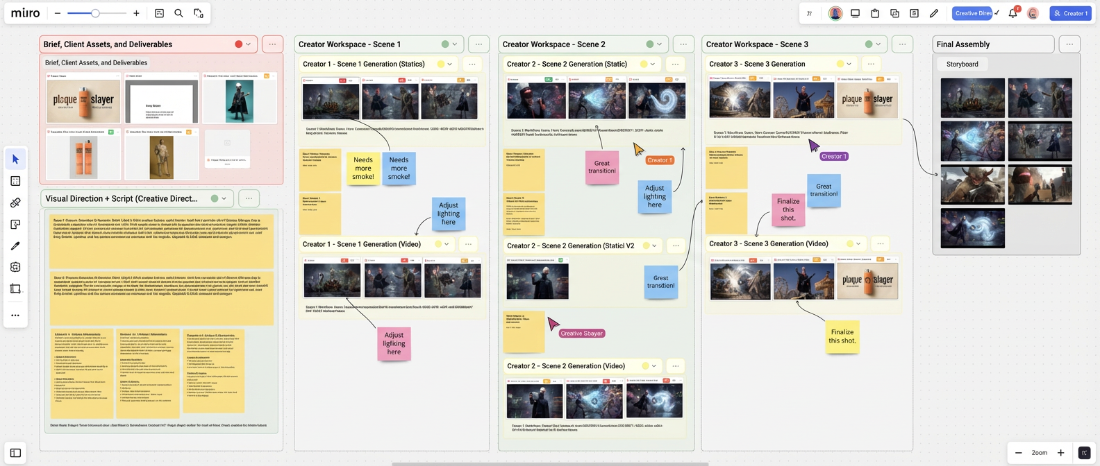Image resolution: width=1100 pixels, height=466 pixels.
Task: Click the presentation screen icon
Action: tap(855, 13)
